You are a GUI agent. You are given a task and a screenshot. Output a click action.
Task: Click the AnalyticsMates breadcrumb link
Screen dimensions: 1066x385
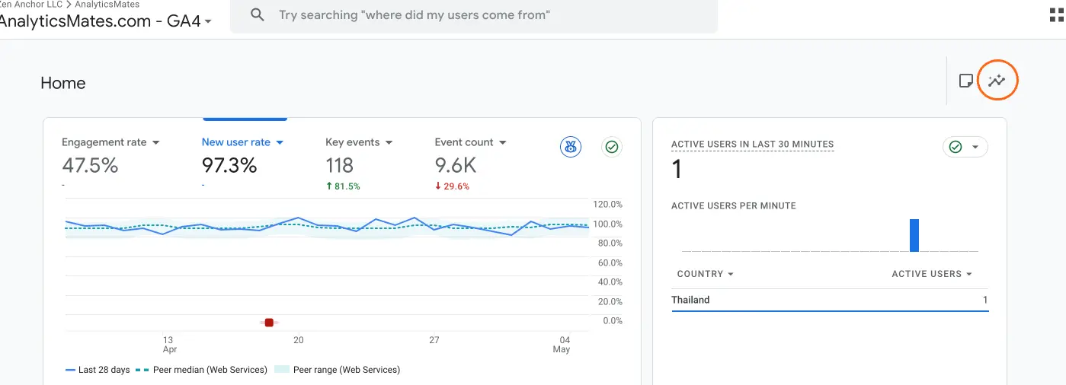[x=107, y=5]
